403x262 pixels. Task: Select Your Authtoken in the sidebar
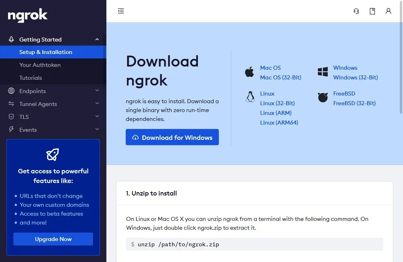40,65
